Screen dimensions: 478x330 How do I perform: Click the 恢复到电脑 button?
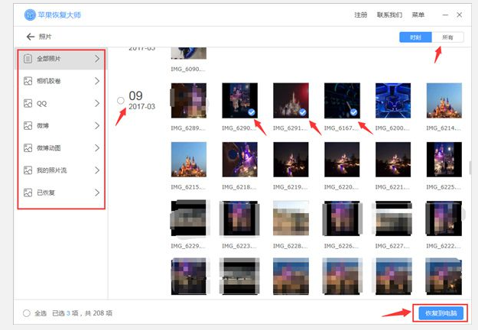(441, 313)
